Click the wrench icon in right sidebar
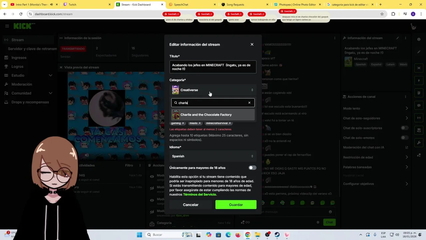This screenshot has height=240, width=426. pos(419,143)
